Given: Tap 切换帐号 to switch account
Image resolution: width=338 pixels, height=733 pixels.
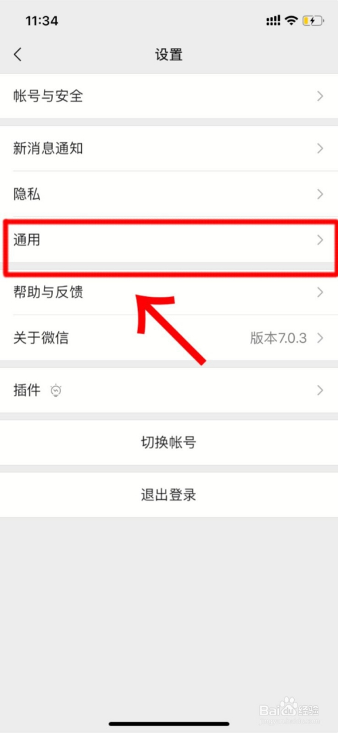Looking at the screenshot, I should (x=169, y=442).
